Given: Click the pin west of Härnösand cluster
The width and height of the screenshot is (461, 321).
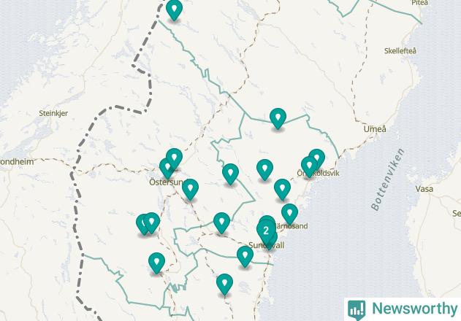Looking at the screenshot, I should 221,223.
